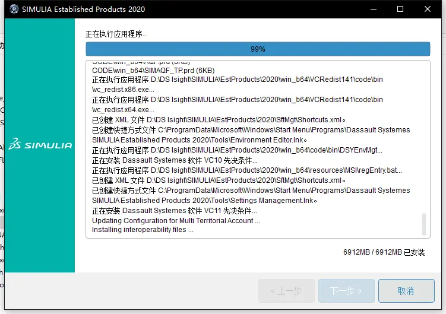Click the 6912MB / 6912MB 已安装 text
This screenshot has height=314, width=446.
[x=384, y=252]
